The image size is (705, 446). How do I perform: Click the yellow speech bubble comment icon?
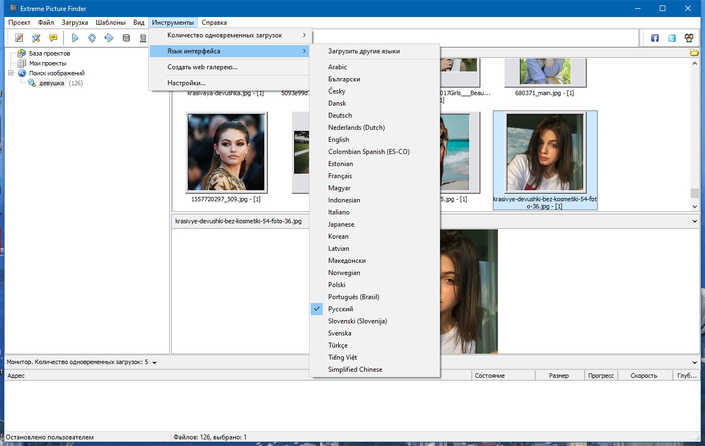[53, 38]
